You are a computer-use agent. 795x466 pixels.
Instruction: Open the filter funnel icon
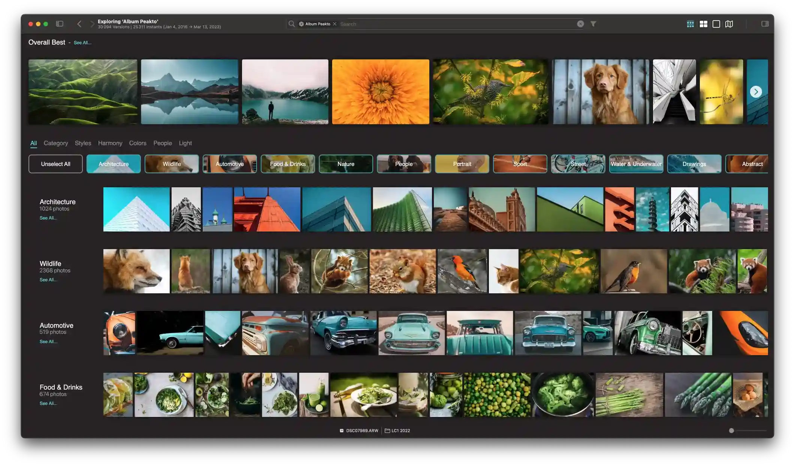point(593,24)
